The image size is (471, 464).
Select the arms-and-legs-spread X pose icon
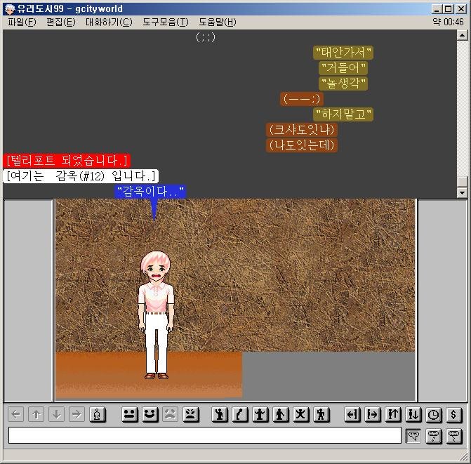coord(301,414)
